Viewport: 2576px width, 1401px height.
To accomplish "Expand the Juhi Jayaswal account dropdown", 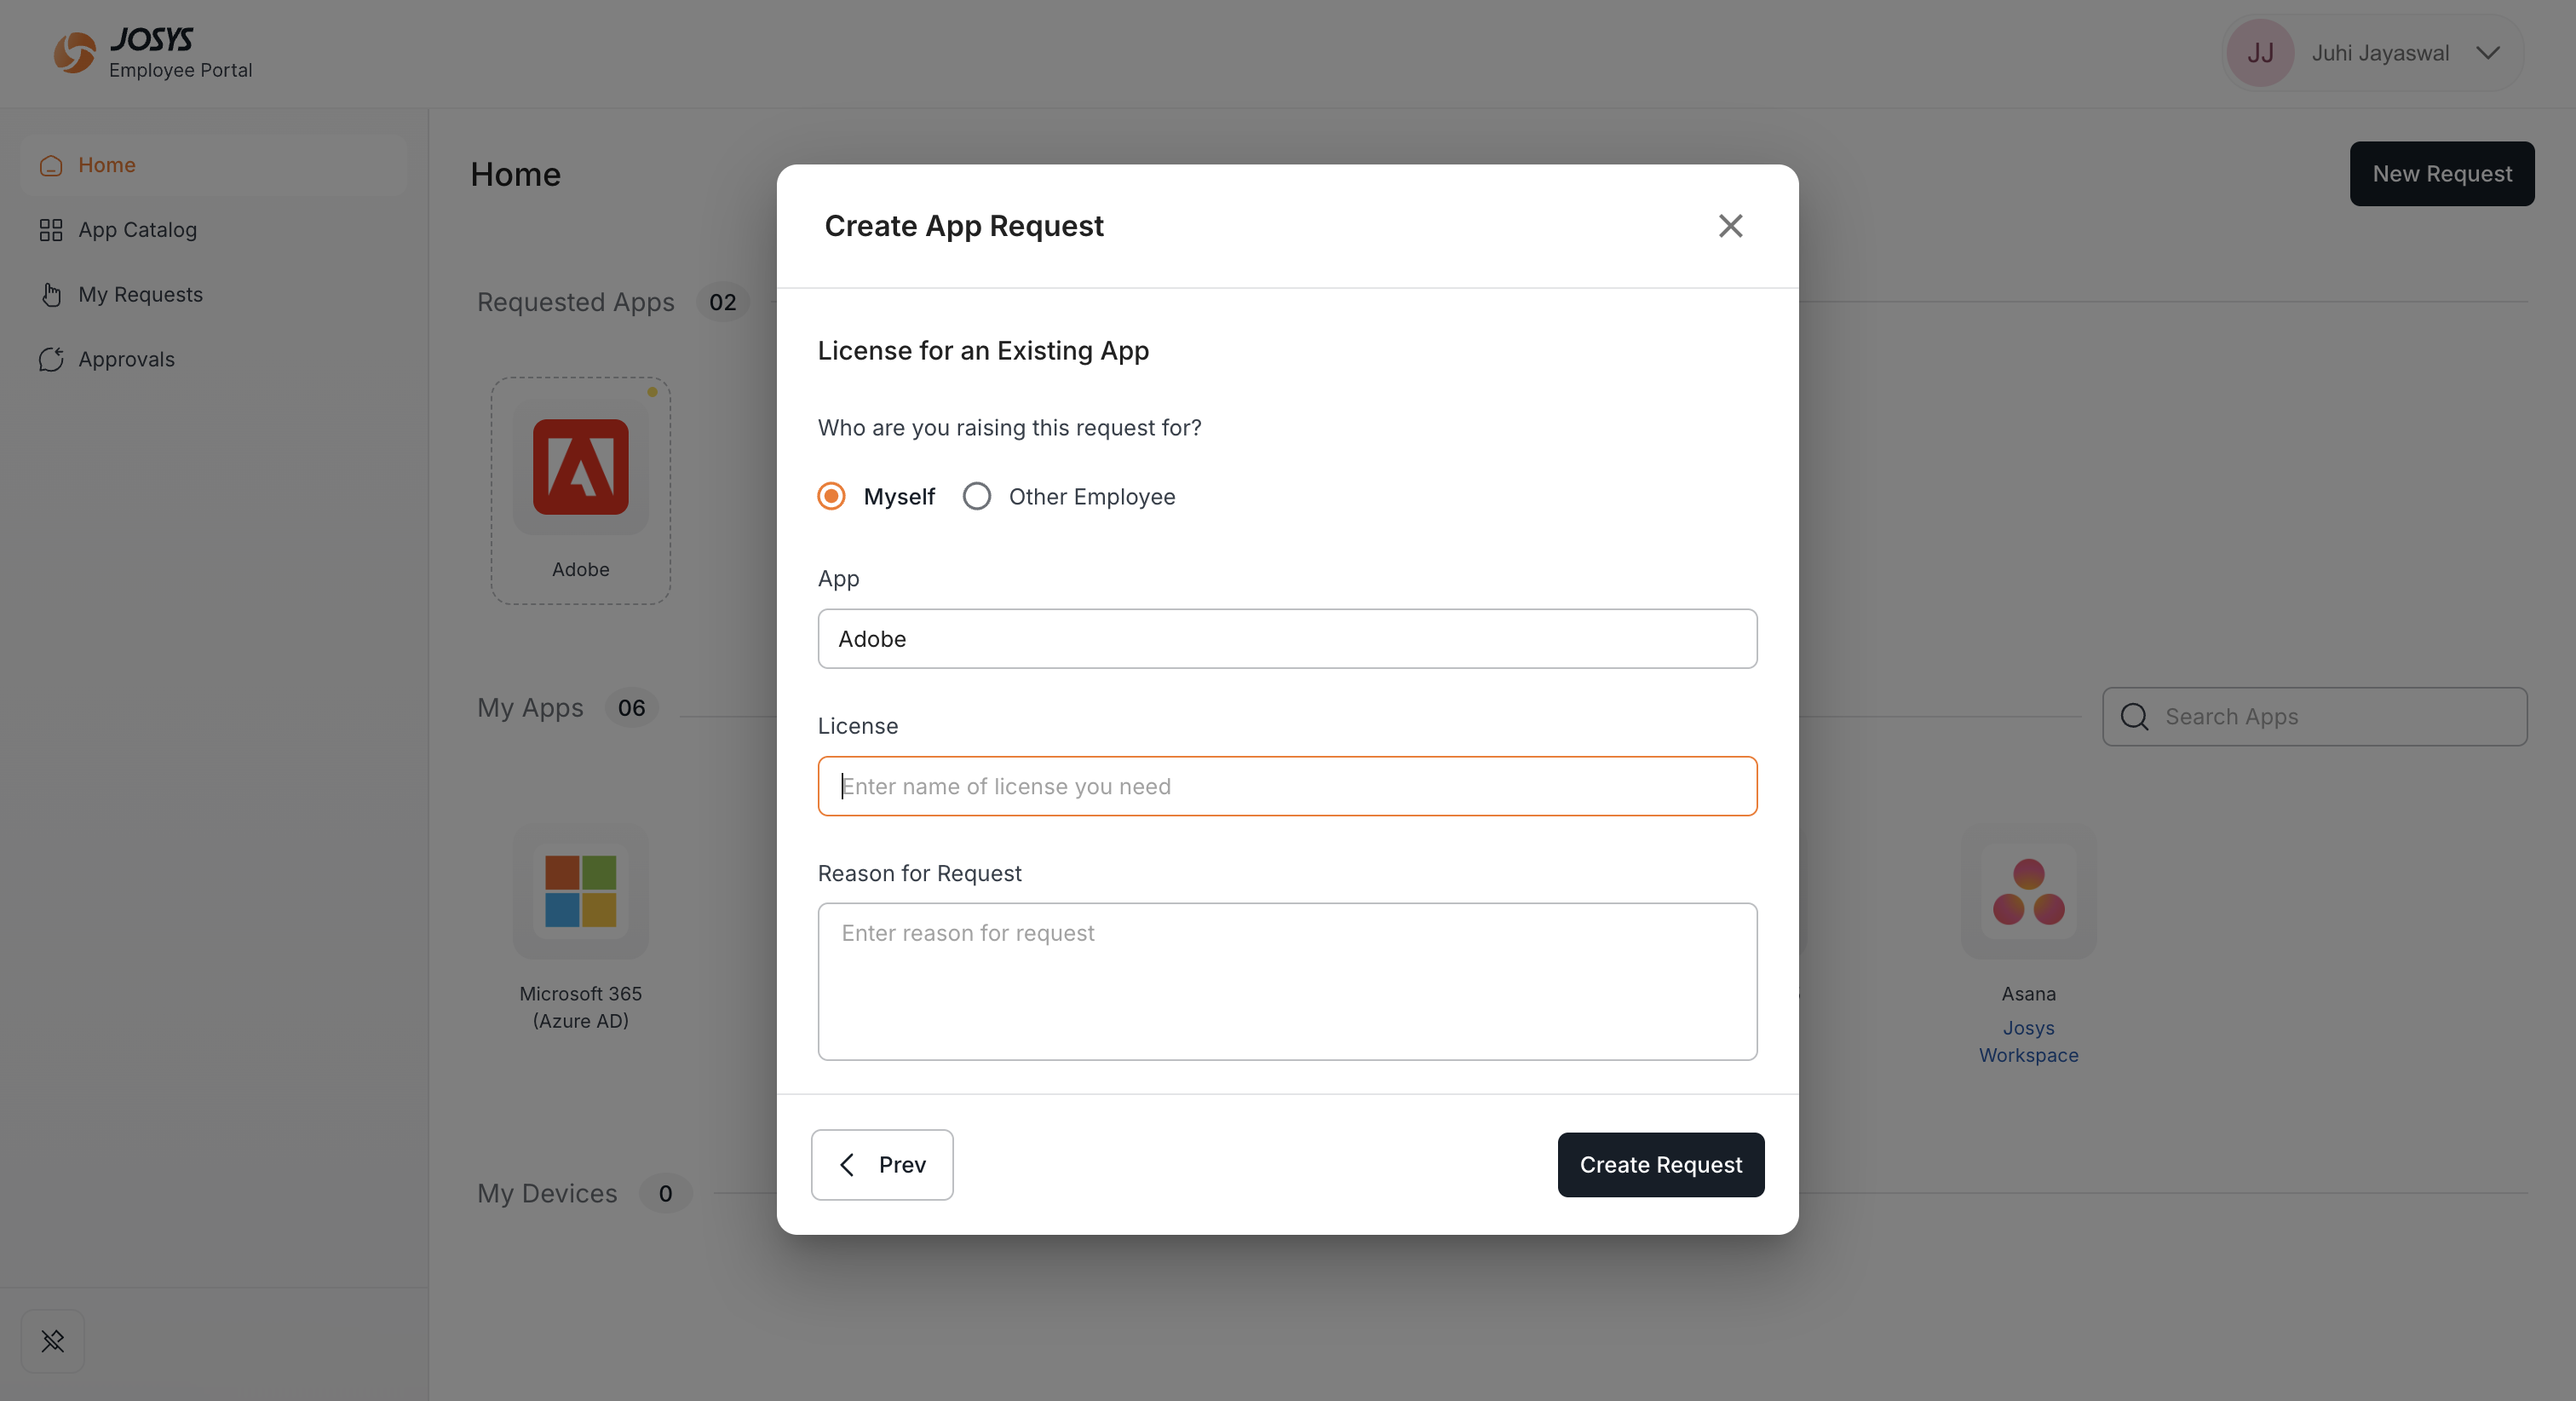I will pos(2488,53).
